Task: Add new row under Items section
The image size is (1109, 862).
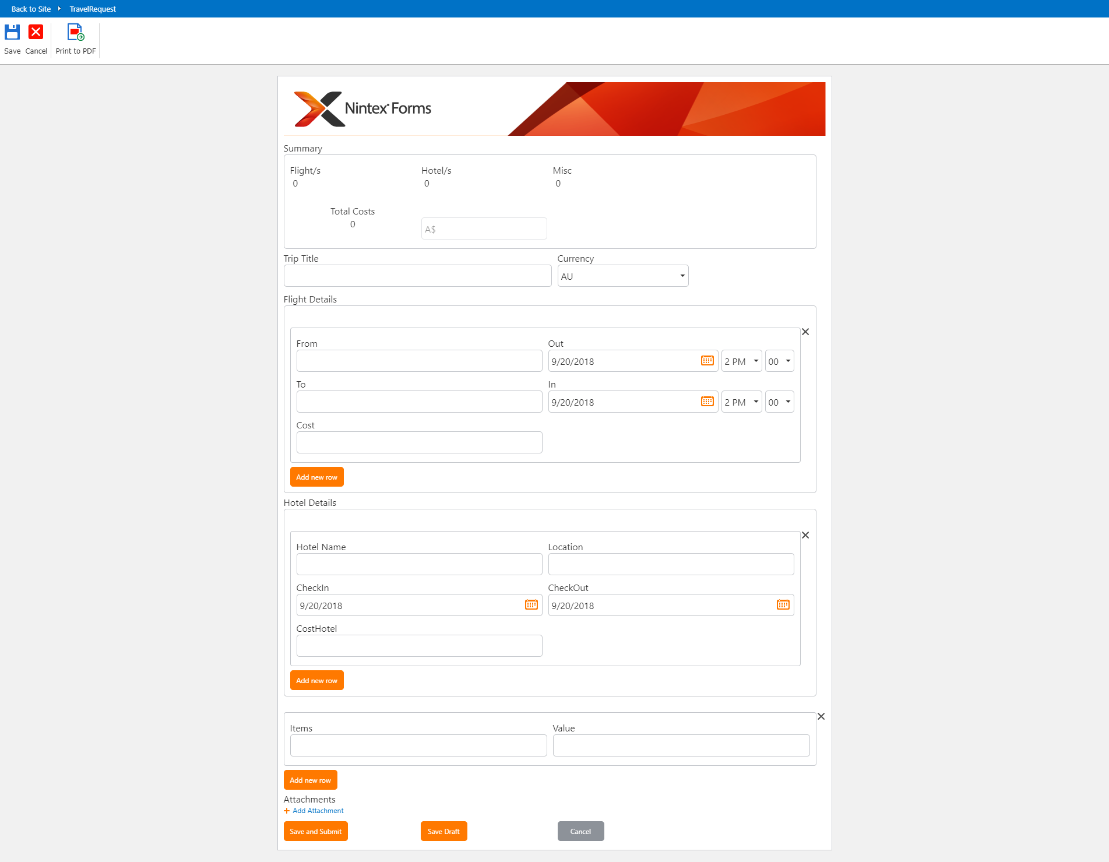Action: [x=310, y=780]
